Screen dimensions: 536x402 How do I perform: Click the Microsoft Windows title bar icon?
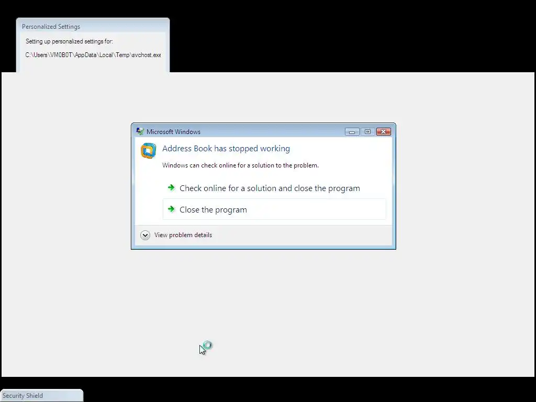pyautogui.click(x=140, y=131)
